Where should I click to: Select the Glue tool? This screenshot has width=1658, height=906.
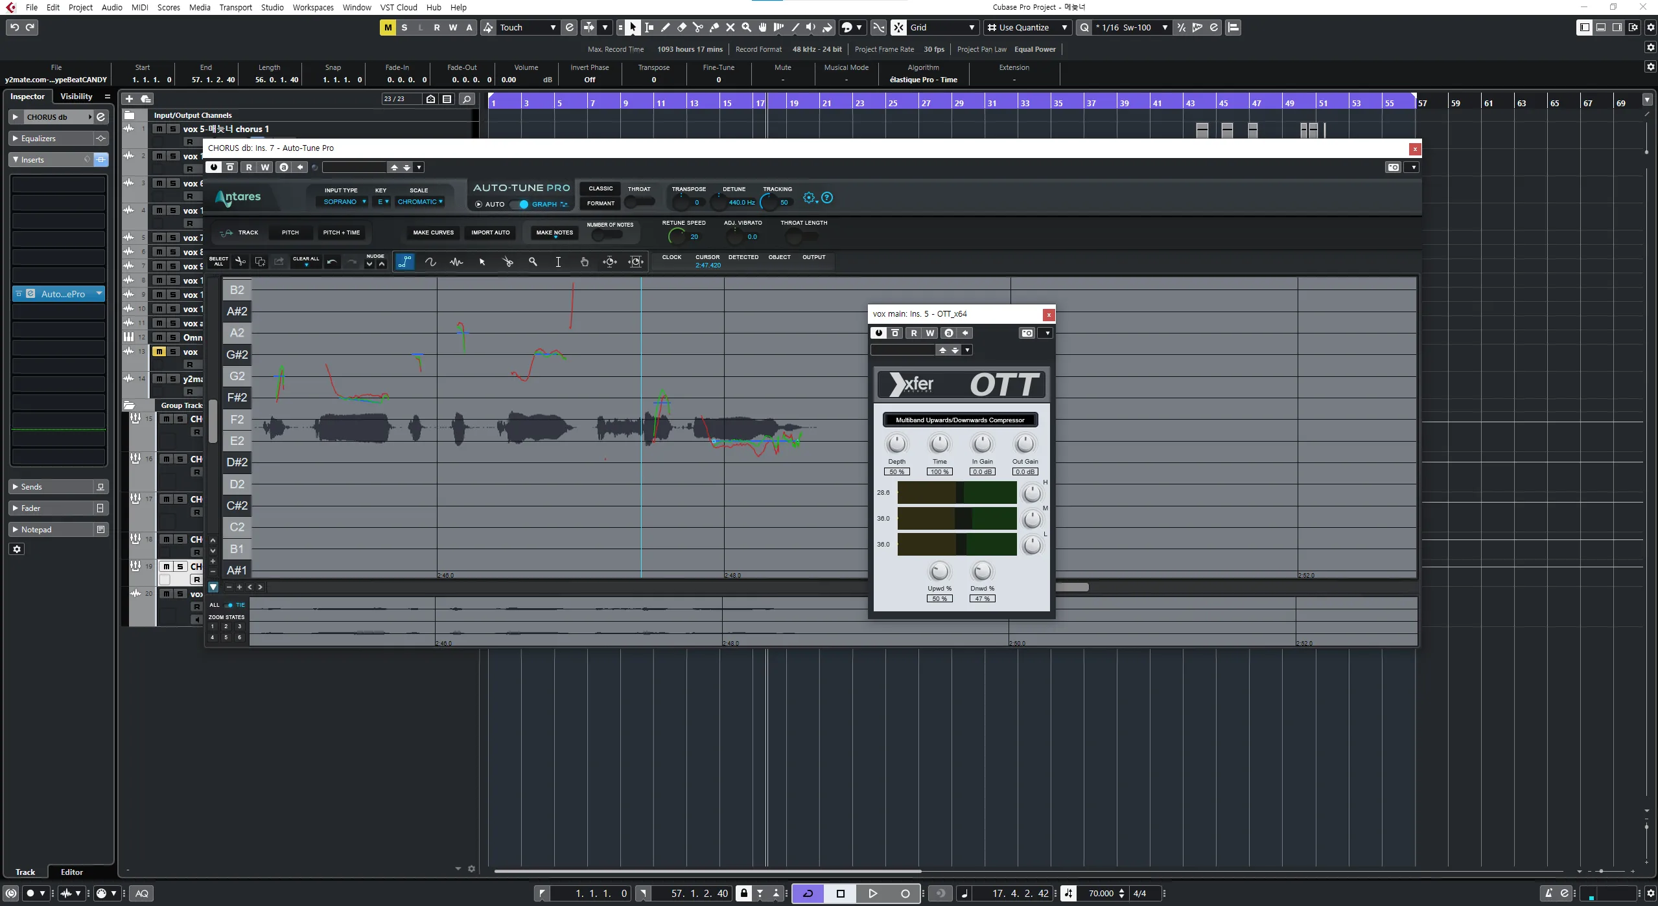click(714, 27)
